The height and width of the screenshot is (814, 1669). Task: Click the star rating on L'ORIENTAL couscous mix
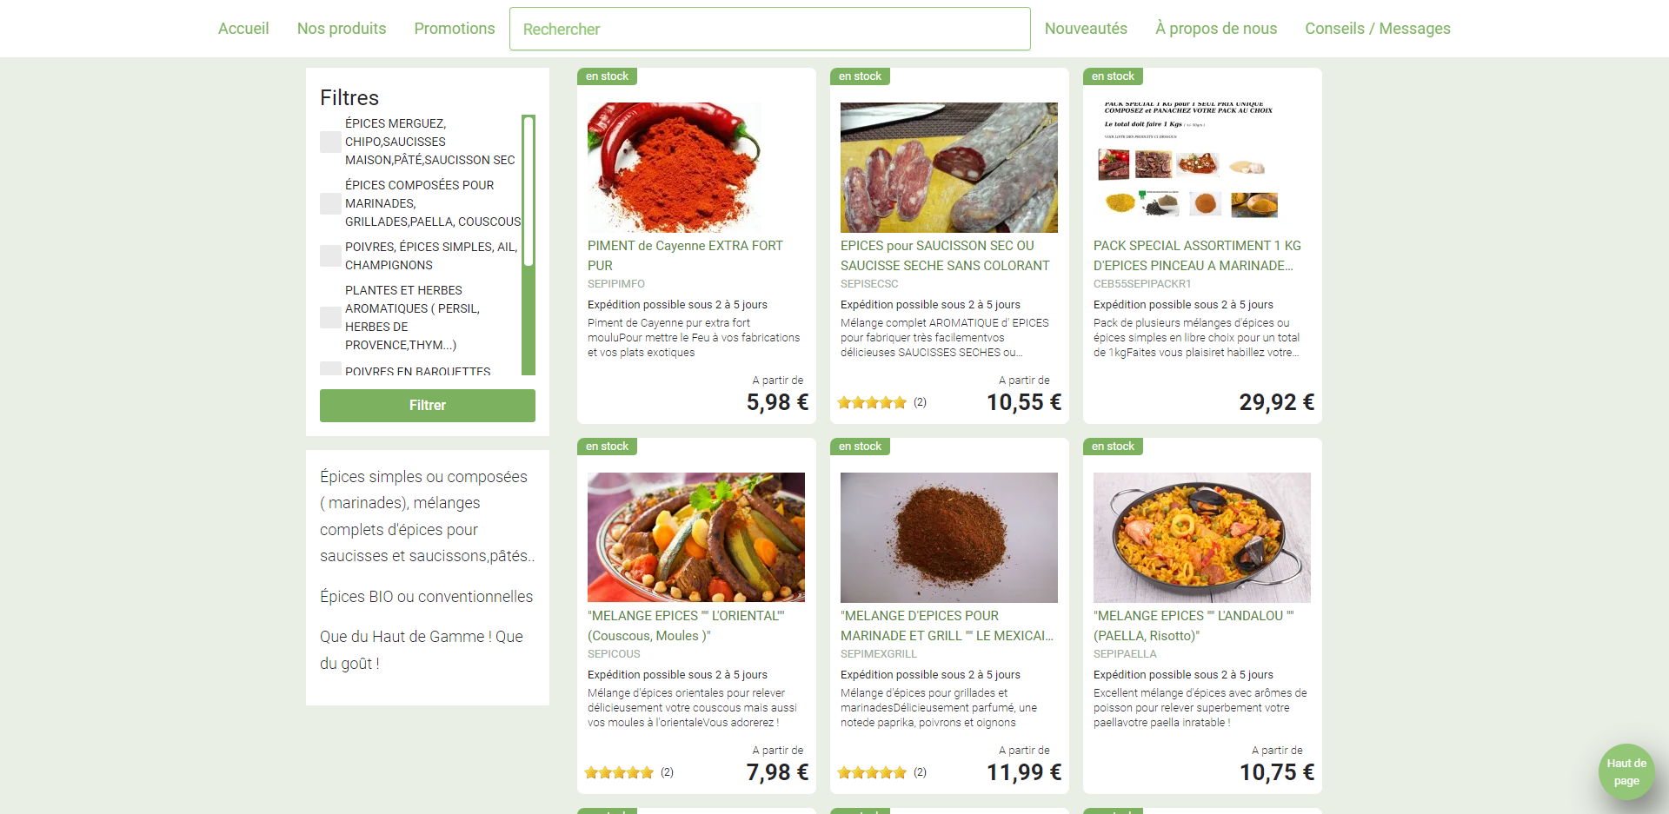[619, 772]
